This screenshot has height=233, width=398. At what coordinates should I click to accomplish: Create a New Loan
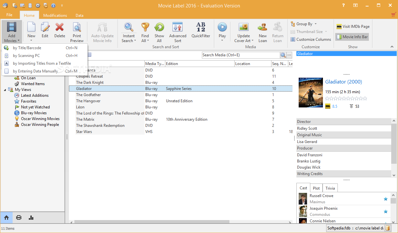pos(263,32)
